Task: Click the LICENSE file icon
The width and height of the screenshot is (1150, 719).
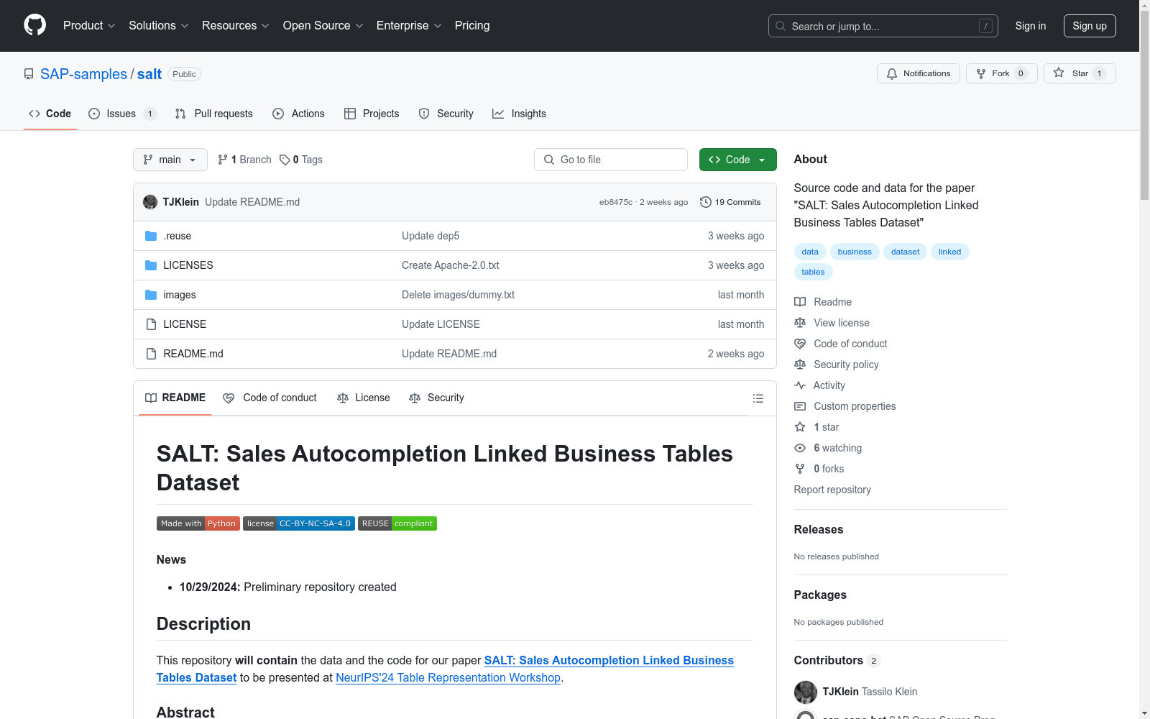Action: (x=151, y=324)
